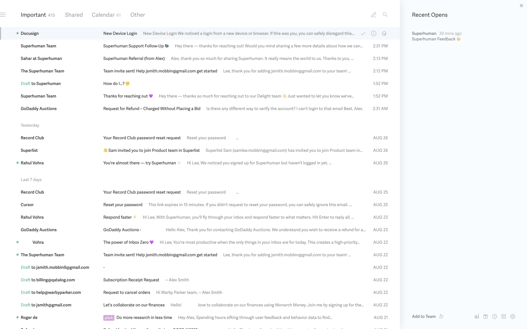Open draft to jsmith.mobbin9@gmail.com
This screenshot has height=329, width=527.
click(200, 267)
